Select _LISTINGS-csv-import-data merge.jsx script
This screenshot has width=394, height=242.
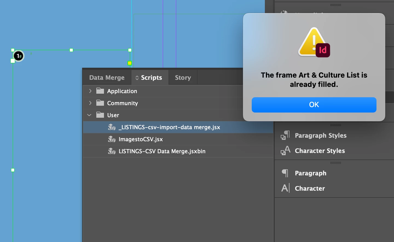178,127
